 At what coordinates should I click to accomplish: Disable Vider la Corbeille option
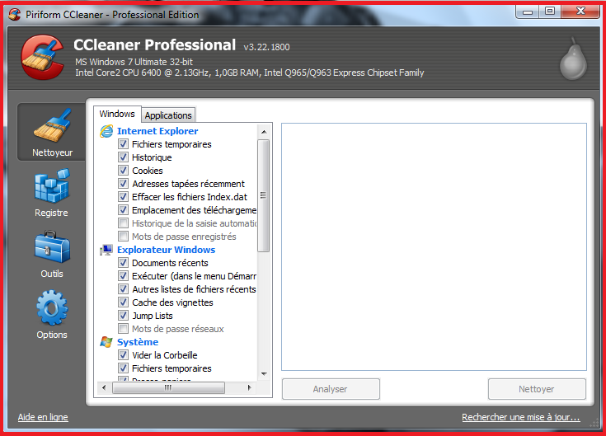pyautogui.click(x=124, y=355)
